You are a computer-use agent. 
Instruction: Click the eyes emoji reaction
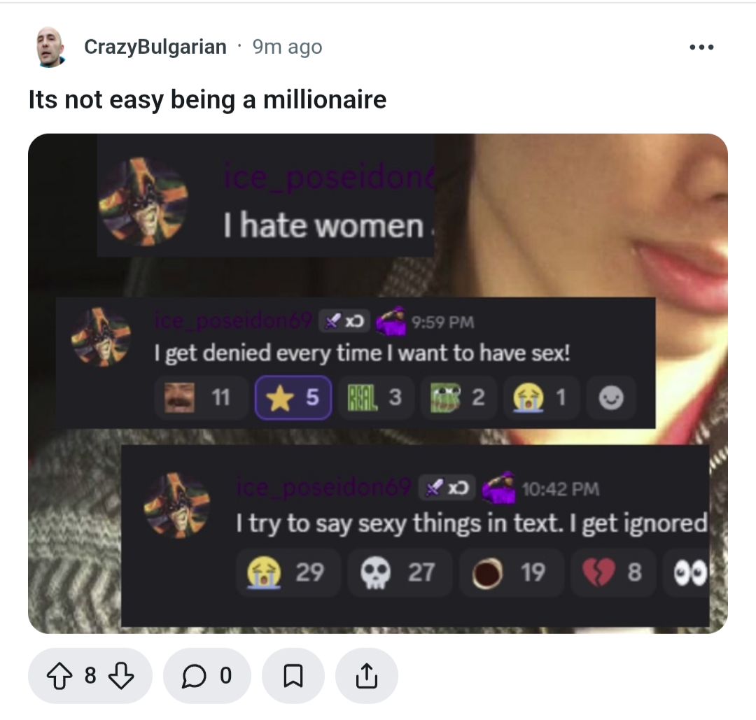(687, 572)
